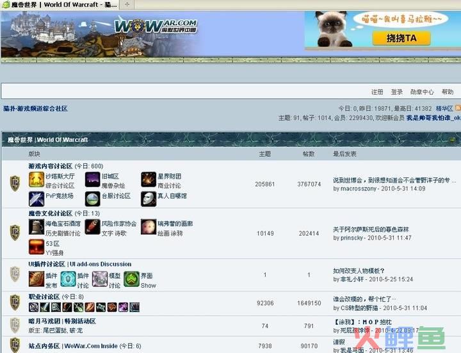Open last post 谁会改模的,帮个忙了
The width and height of the screenshot is (461, 353).
[364, 299]
